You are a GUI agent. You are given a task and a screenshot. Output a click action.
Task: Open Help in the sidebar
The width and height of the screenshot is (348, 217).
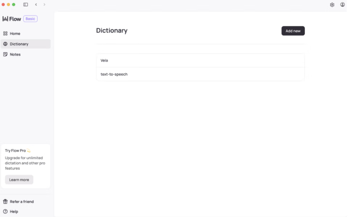pos(14,212)
